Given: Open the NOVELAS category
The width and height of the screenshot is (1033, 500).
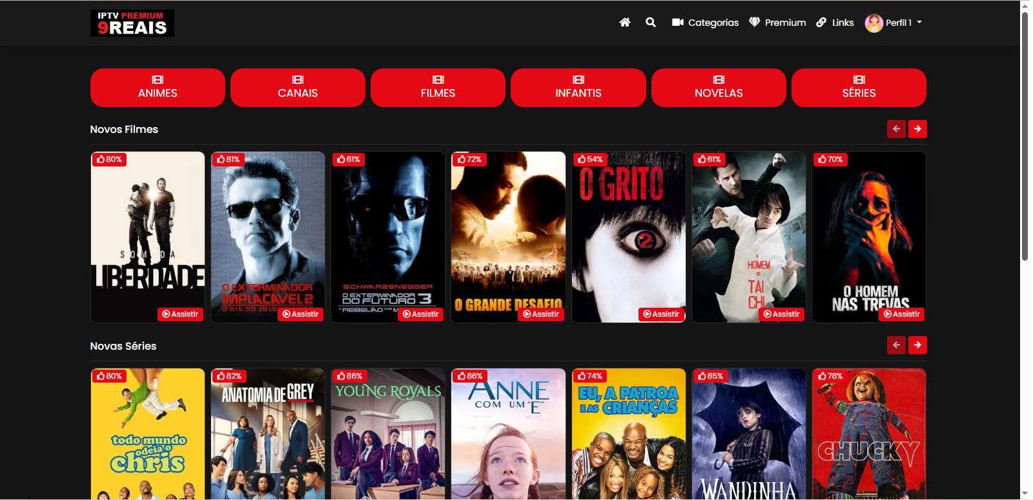Looking at the screenshot, I should 719,88.
